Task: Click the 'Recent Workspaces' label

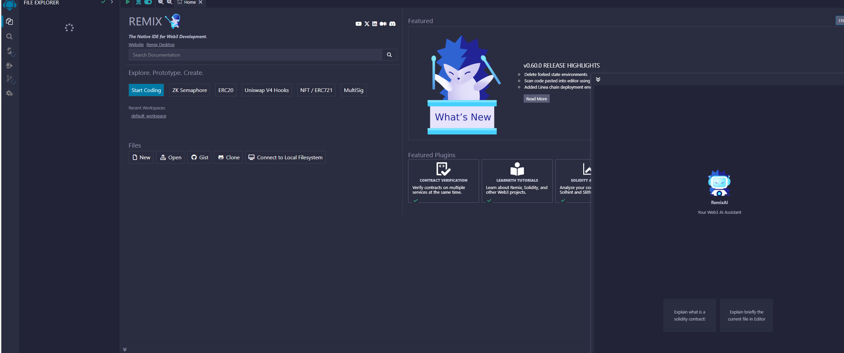Action: (147, 108)
